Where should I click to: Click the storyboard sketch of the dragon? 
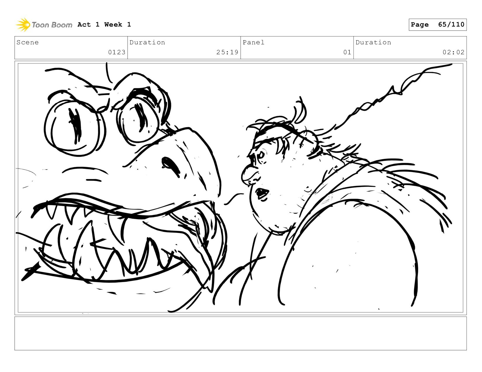(x=121, y=187)
